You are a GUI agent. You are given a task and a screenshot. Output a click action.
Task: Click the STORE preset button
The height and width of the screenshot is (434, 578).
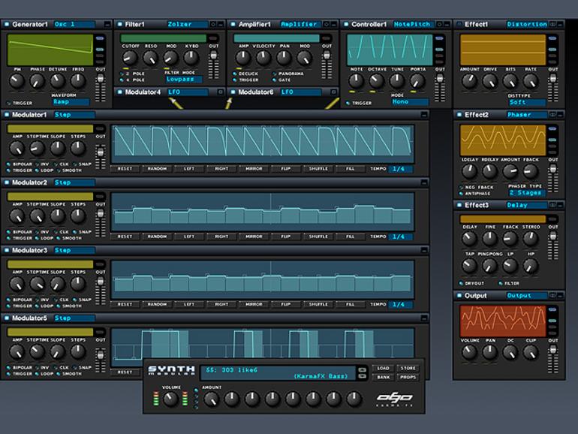point(408,369)
